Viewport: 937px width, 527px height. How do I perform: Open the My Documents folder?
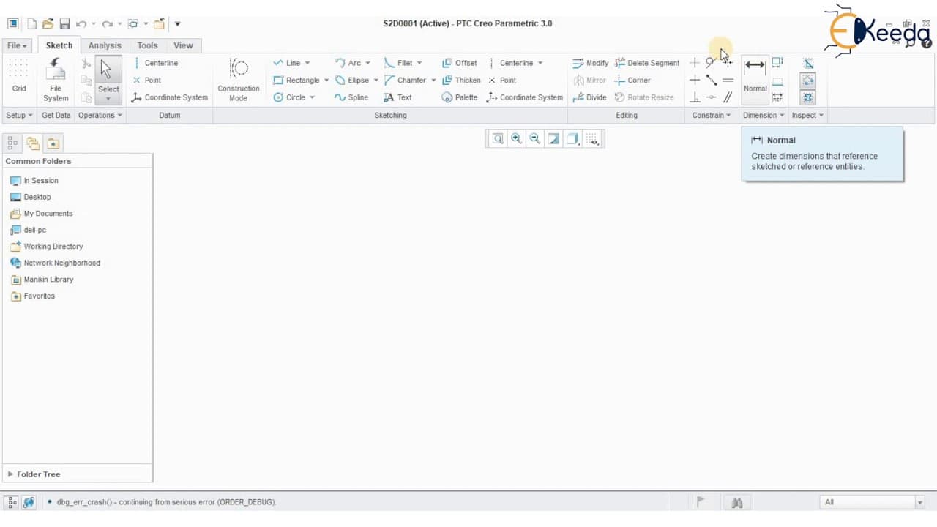(42, 214)
